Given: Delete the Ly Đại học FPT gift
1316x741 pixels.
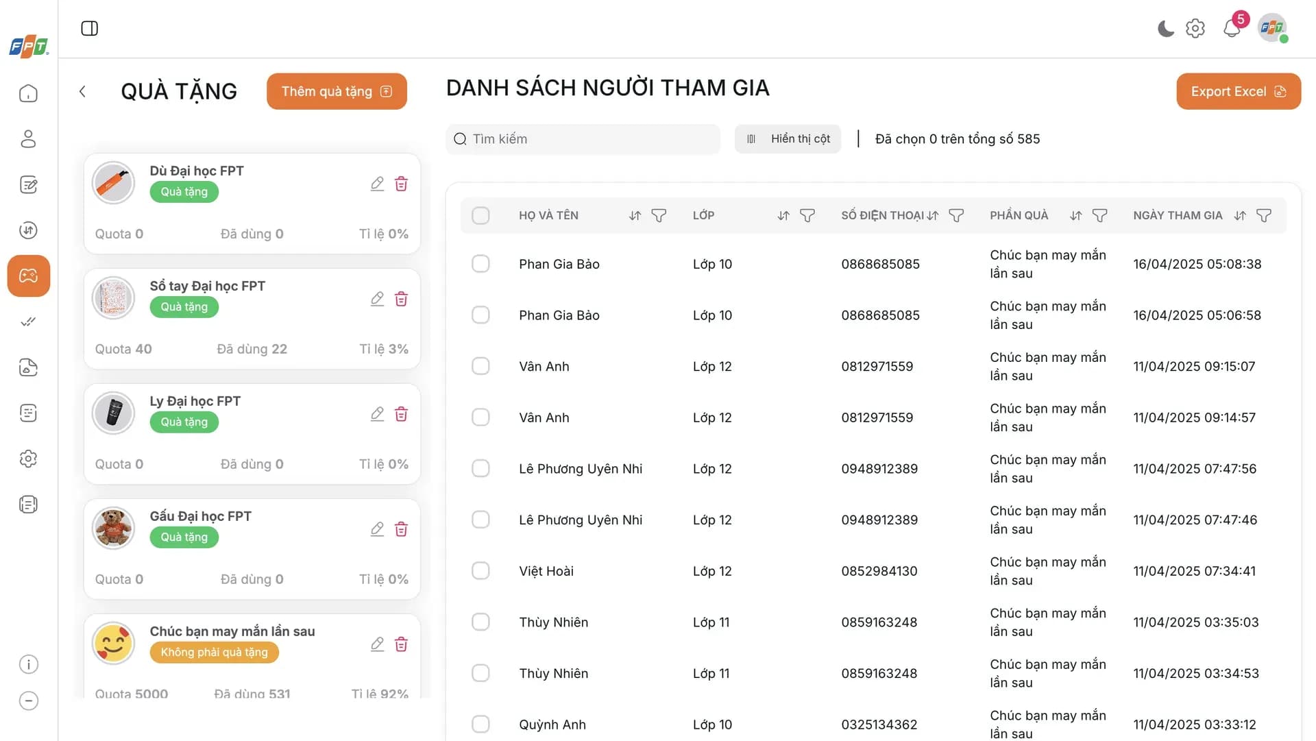Looking at the screenshot, I should pos(402,414).
